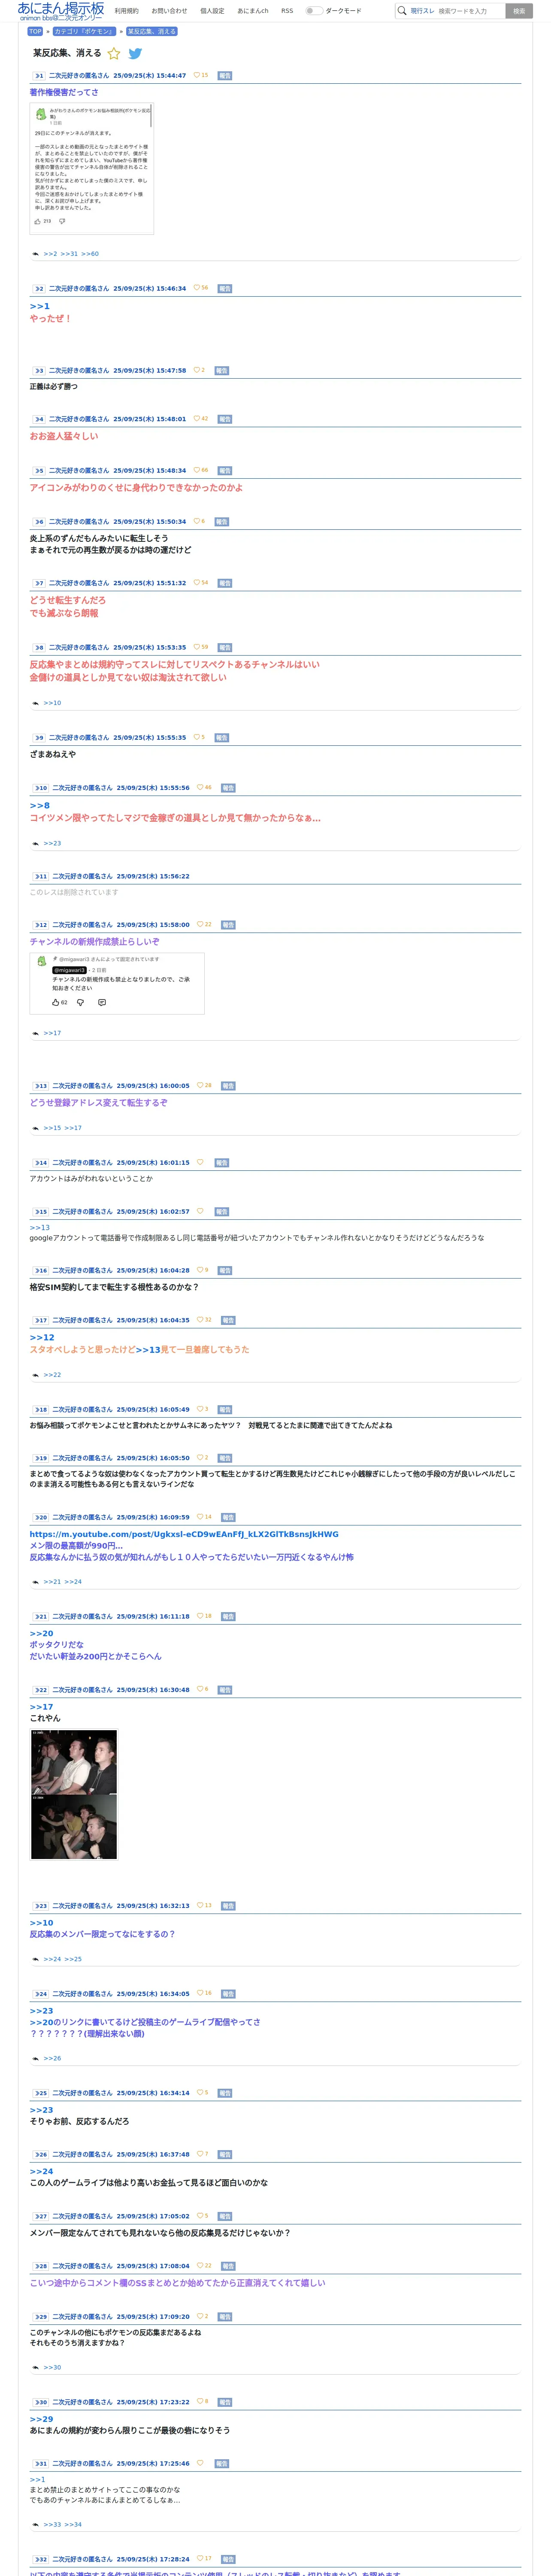Click the post number >>18 label

pos(41,1410)
